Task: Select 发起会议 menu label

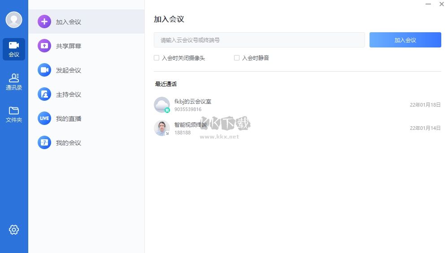Action: pos(69,70)
